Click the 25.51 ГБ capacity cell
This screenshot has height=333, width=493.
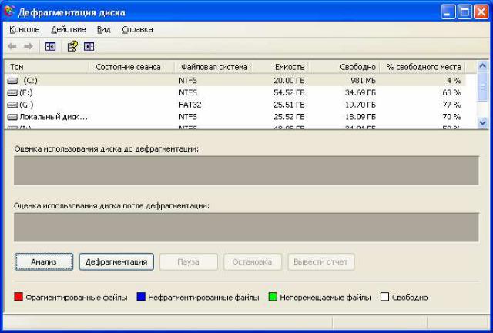click(289, 105)
